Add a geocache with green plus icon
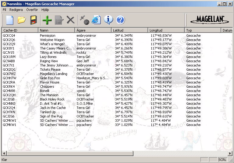Screen dimensions: 234x163 pos(47,20)
